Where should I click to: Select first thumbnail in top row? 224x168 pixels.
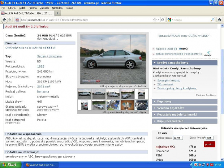coord(85,94)
